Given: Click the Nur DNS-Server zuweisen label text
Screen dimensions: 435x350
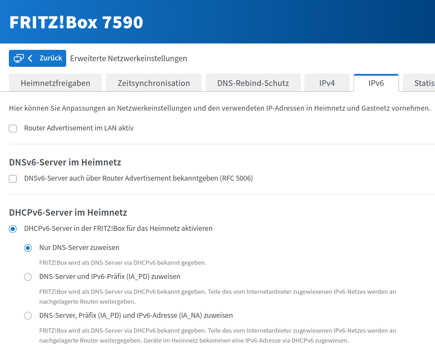Looking at the screenshot, I should point(79,247).
